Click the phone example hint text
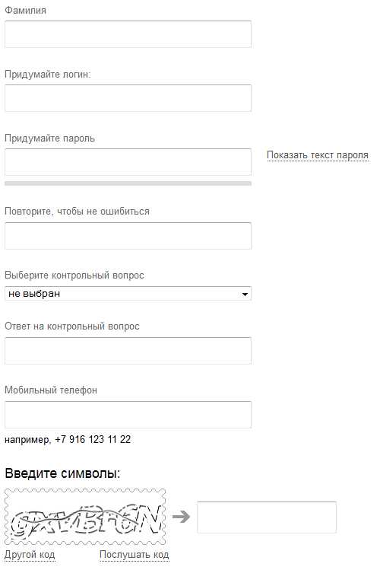Screen dimensions: 380x570 (x=68, y=440)
